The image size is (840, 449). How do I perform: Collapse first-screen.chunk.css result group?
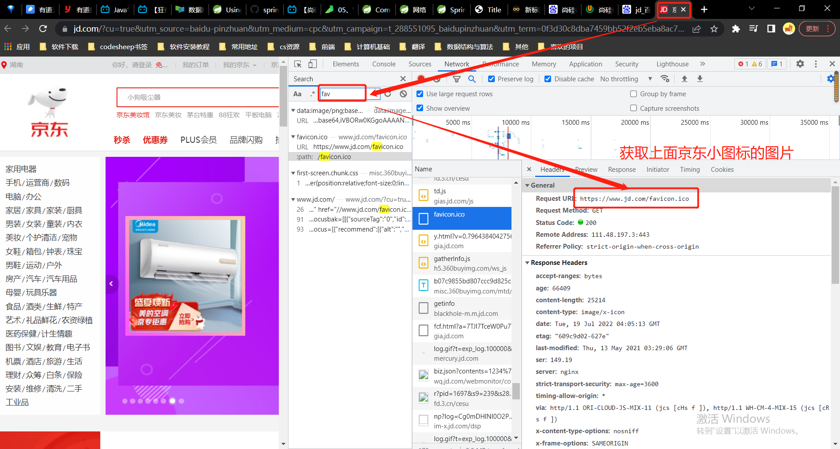click(x=293, y=173)
